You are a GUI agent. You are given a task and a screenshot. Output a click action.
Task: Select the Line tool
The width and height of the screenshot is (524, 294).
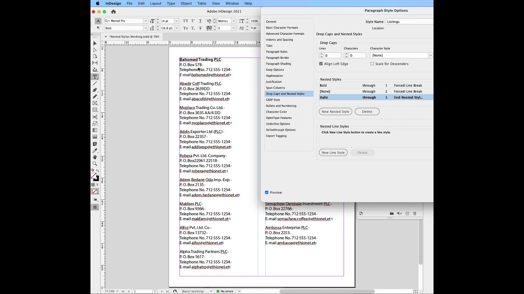pyautogui.click(x=95, y=83)
